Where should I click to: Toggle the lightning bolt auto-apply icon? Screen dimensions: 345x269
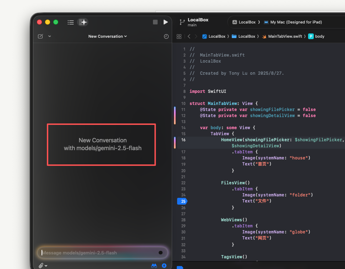164,265
